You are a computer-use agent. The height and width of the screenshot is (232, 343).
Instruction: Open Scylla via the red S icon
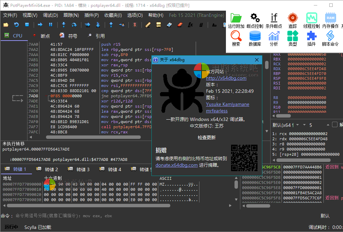(x=135, y=25)
